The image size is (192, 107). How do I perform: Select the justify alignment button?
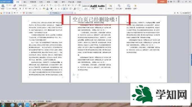tap(64, 9)
